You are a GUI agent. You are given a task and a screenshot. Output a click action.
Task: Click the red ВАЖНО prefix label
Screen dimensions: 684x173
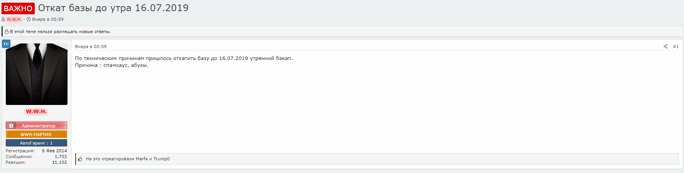pyautogui.click(x=18, y=8)
